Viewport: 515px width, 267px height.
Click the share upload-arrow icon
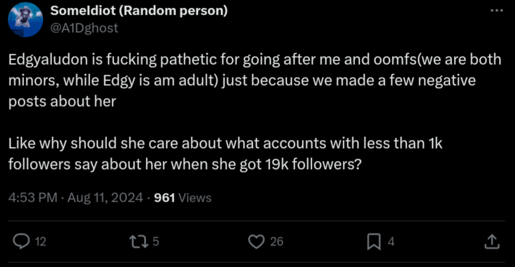tap(492, 241)
